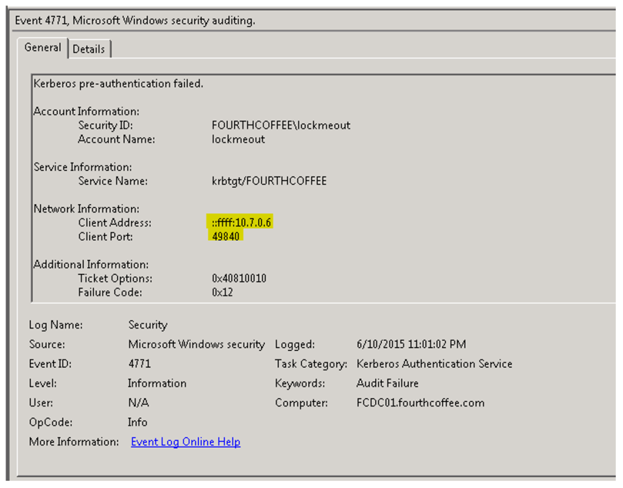
Task: Click the User field showing N/A
Action: click(138, 403)
